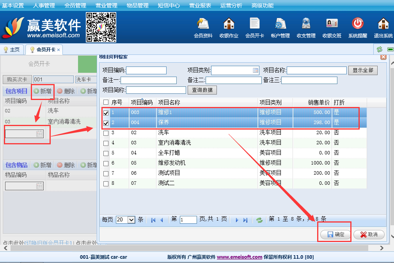Click the 系统提醒 power icon
Screen dimensions: 394x263
(357, 24)
